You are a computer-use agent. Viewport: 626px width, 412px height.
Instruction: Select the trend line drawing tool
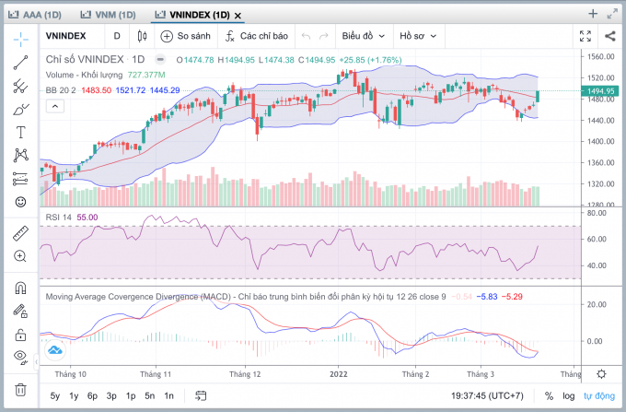pos(20,63)
